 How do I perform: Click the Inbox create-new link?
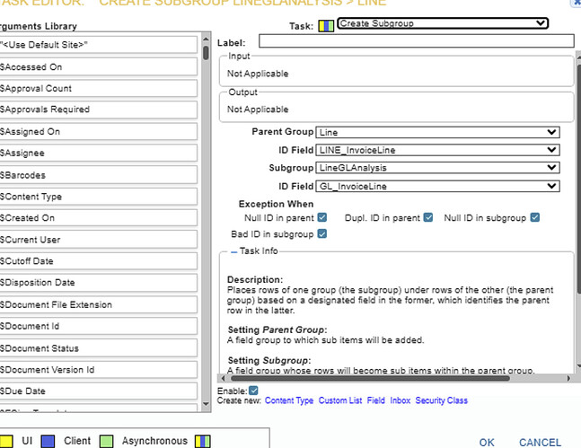(401, 400)
